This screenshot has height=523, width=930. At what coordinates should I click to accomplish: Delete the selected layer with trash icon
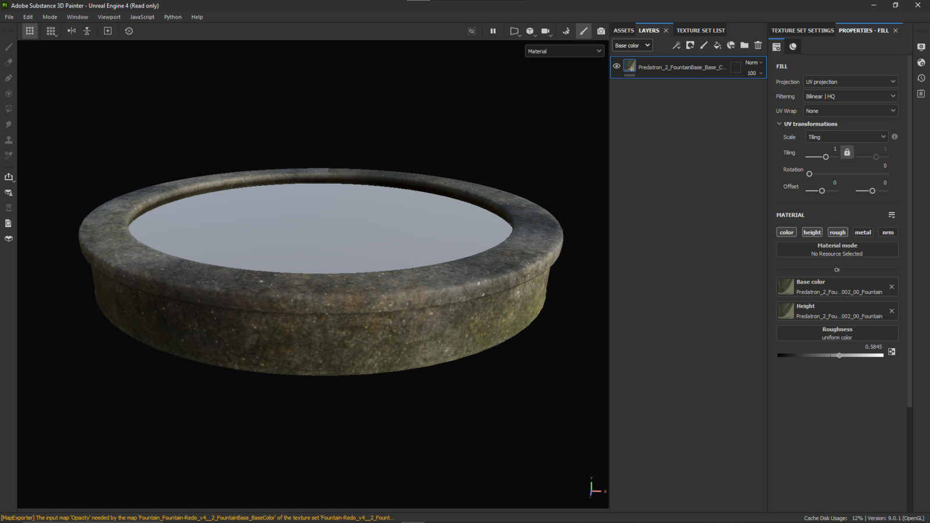[758, 45]
